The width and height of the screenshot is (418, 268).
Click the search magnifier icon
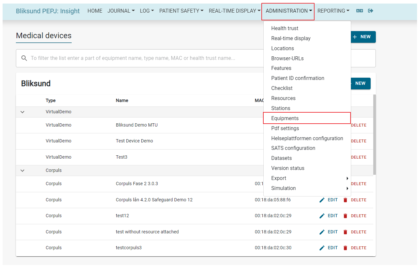[24, 58]
